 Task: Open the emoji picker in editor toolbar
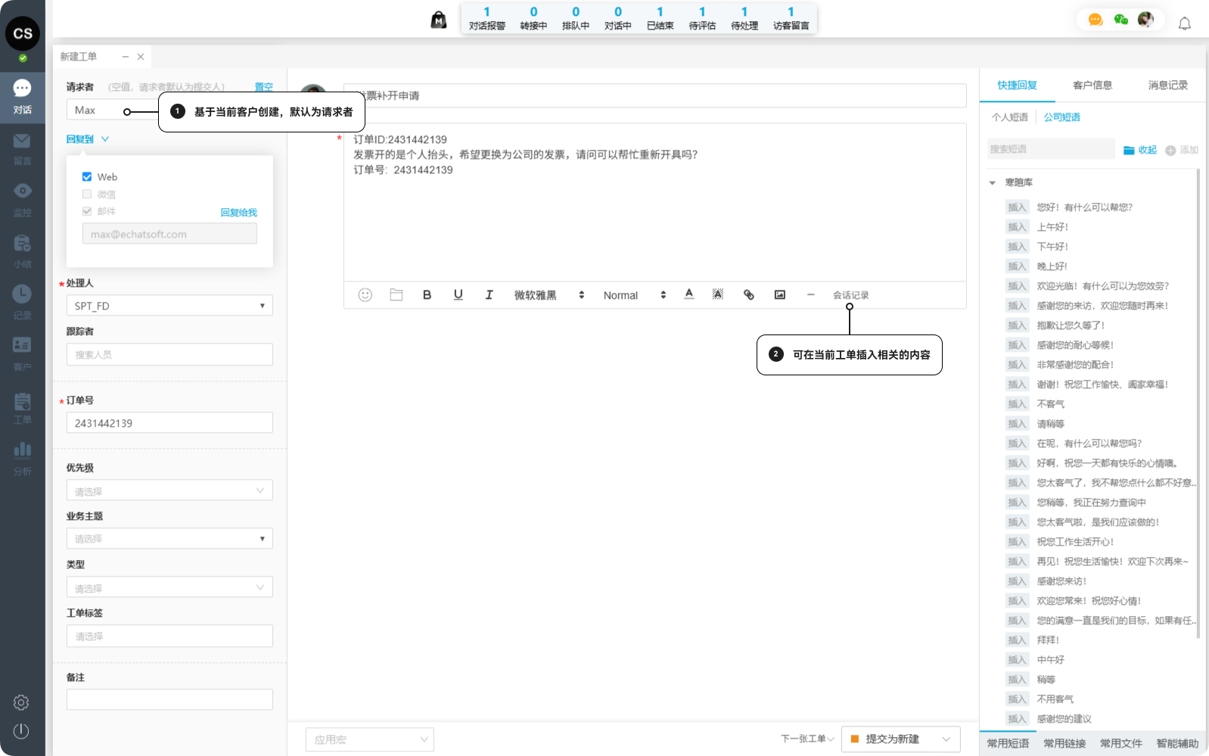click(365, 295)
